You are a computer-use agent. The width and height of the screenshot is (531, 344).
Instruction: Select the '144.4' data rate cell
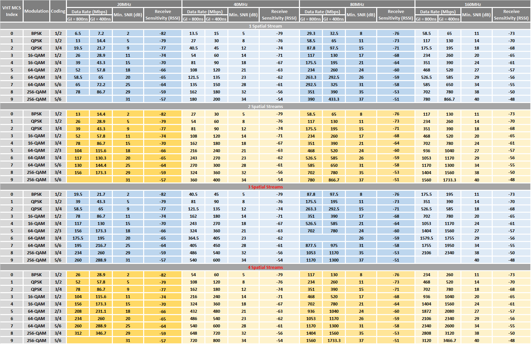(x=101, y=166)
